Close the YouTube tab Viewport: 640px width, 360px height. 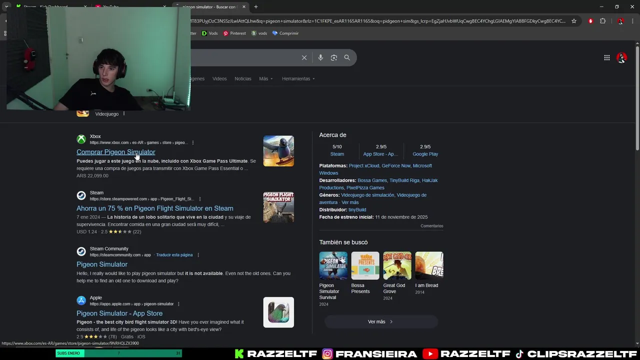point(164,7)
